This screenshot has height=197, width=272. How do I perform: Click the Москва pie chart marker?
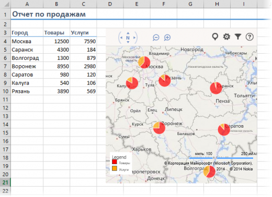click(x=144, y=62)
